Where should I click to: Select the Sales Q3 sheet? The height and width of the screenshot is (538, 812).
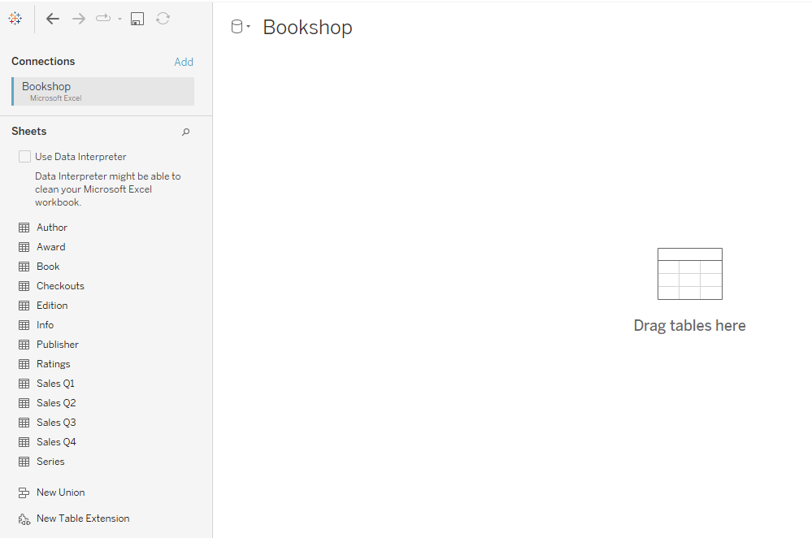[56, 423]
